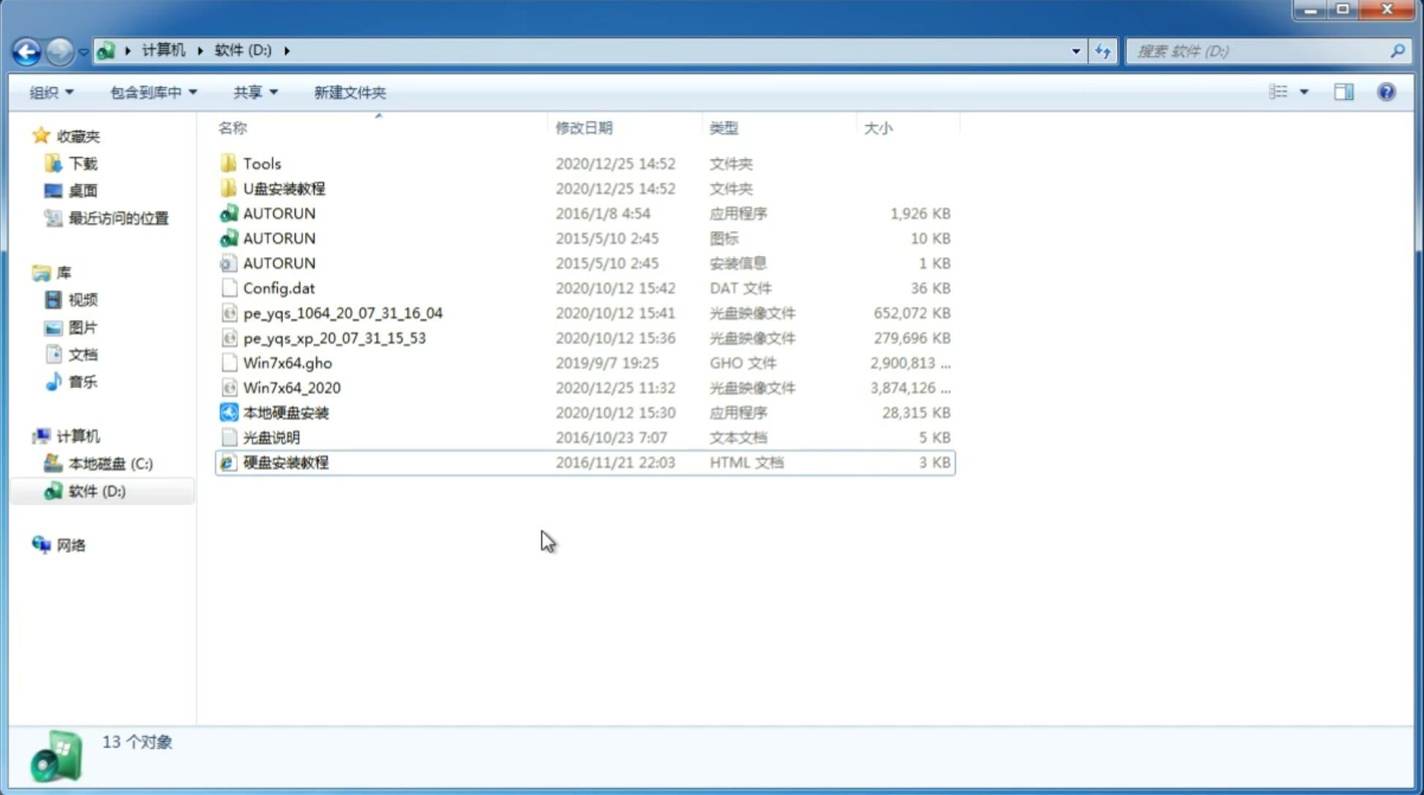Screen dimensions: 1424x795
Task: Open the Tools folder
Action: [260, 162]
